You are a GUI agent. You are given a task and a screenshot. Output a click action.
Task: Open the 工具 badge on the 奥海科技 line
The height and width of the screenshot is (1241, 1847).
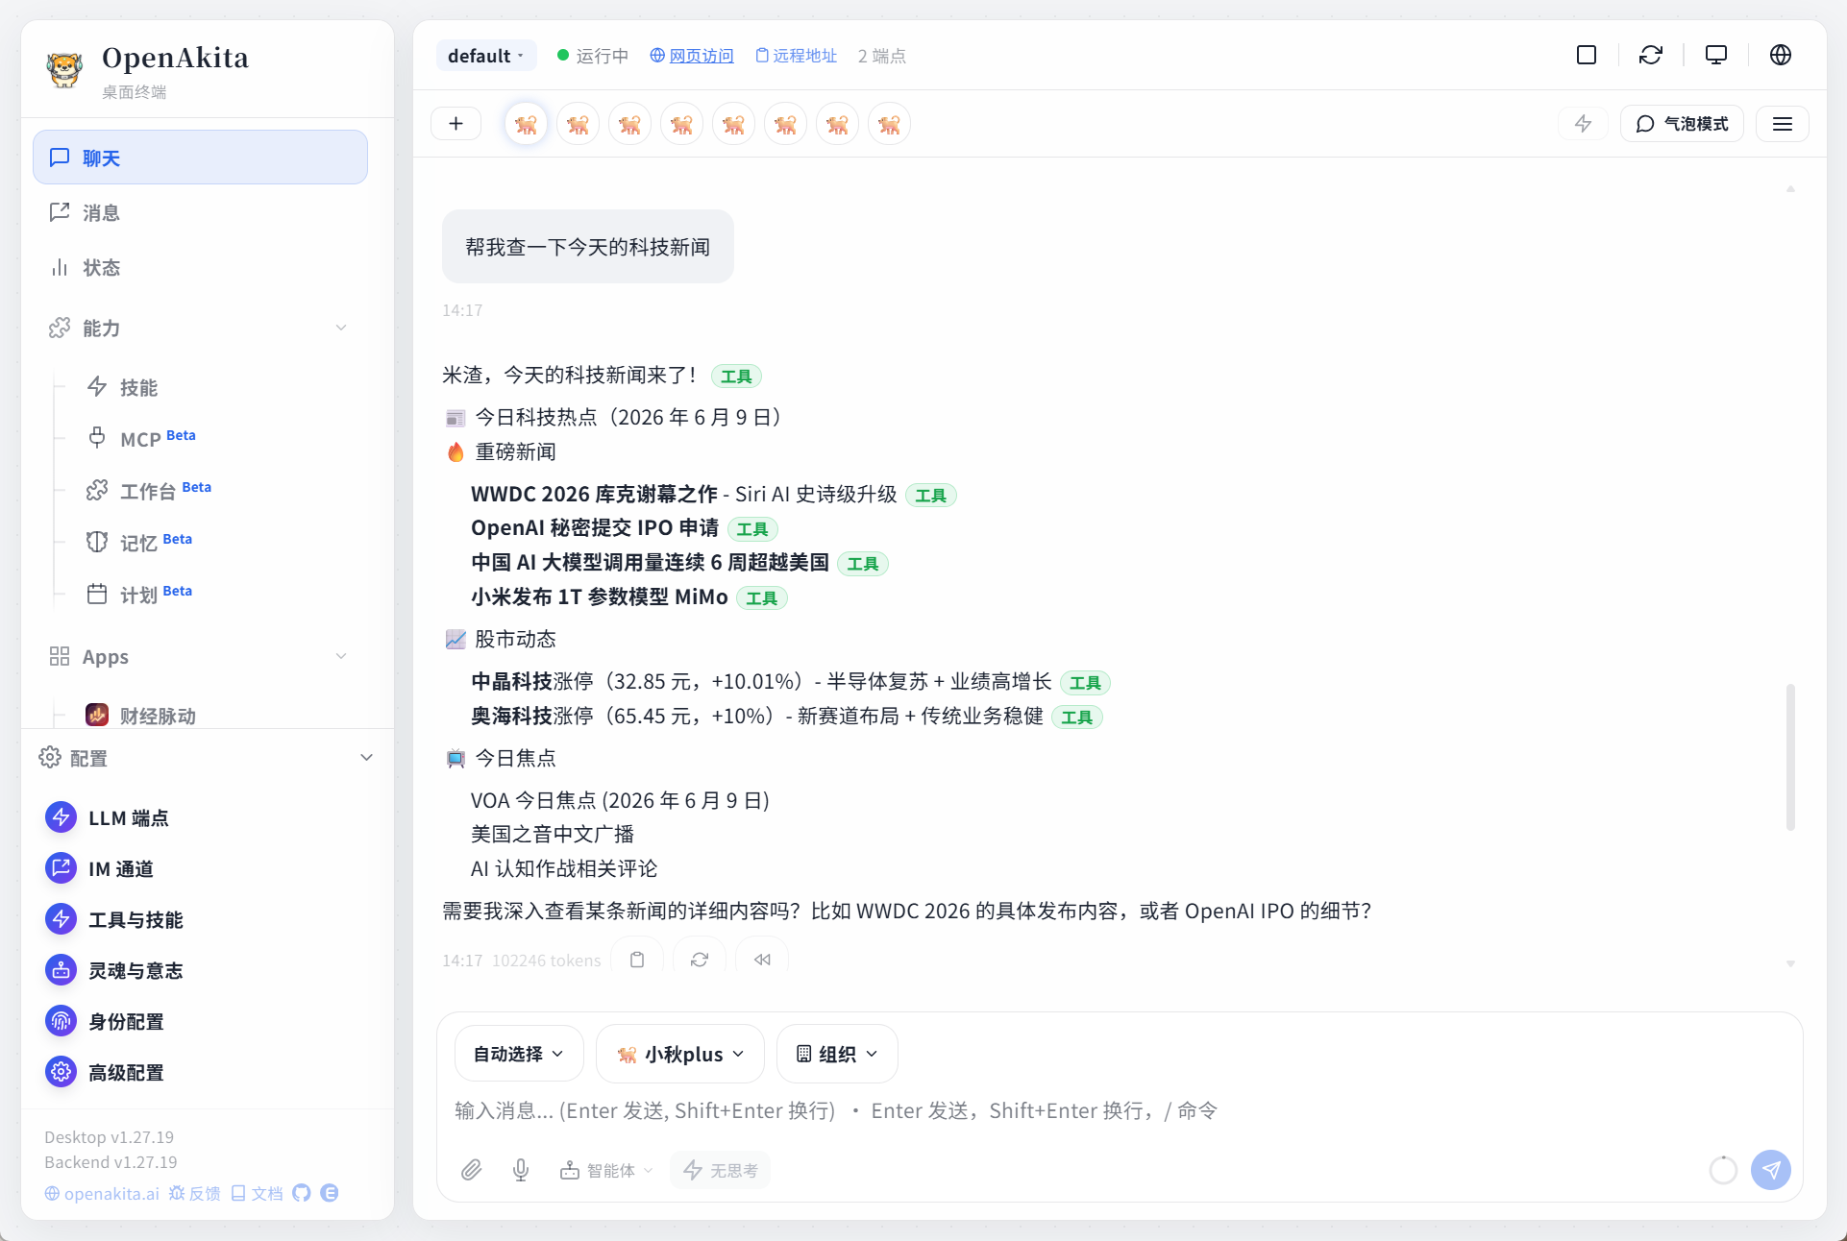tap(1077, 717)
